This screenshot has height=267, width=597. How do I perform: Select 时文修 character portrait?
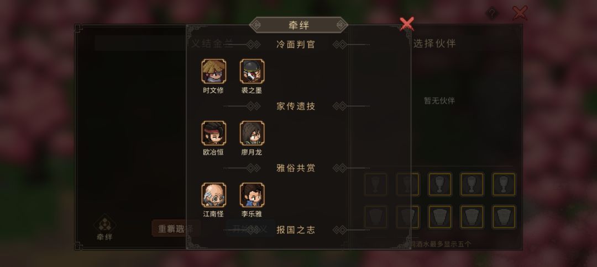(x=213, y=71)
